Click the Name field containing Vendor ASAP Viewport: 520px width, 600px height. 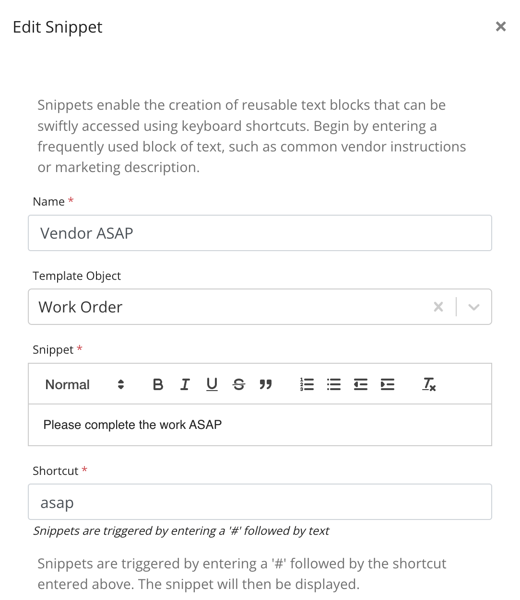(x=260, y=233)
